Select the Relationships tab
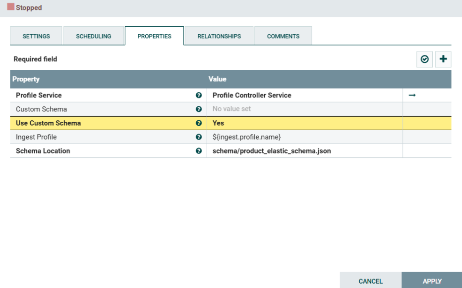 coord(219,36)
